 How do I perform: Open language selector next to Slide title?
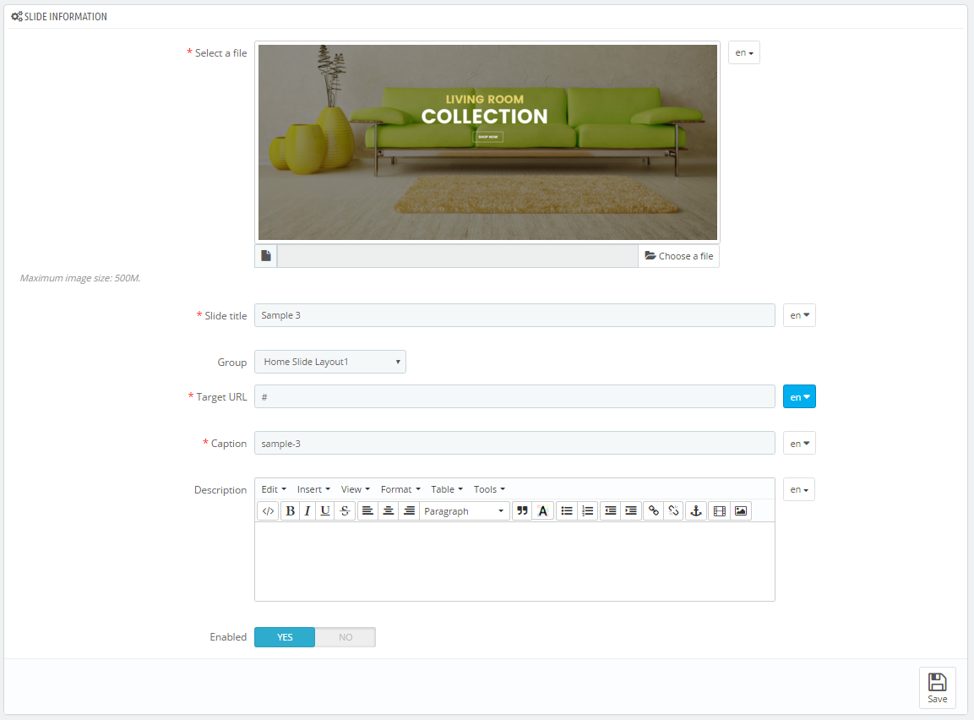tap(799, 315)
